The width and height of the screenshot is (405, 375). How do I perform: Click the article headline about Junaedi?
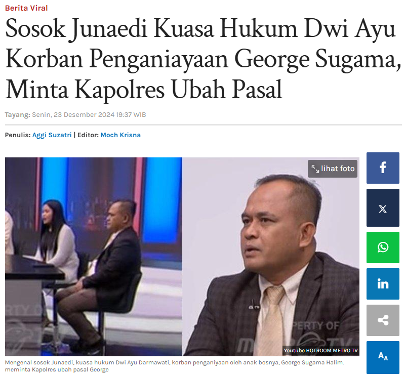(x=203, y=59)
